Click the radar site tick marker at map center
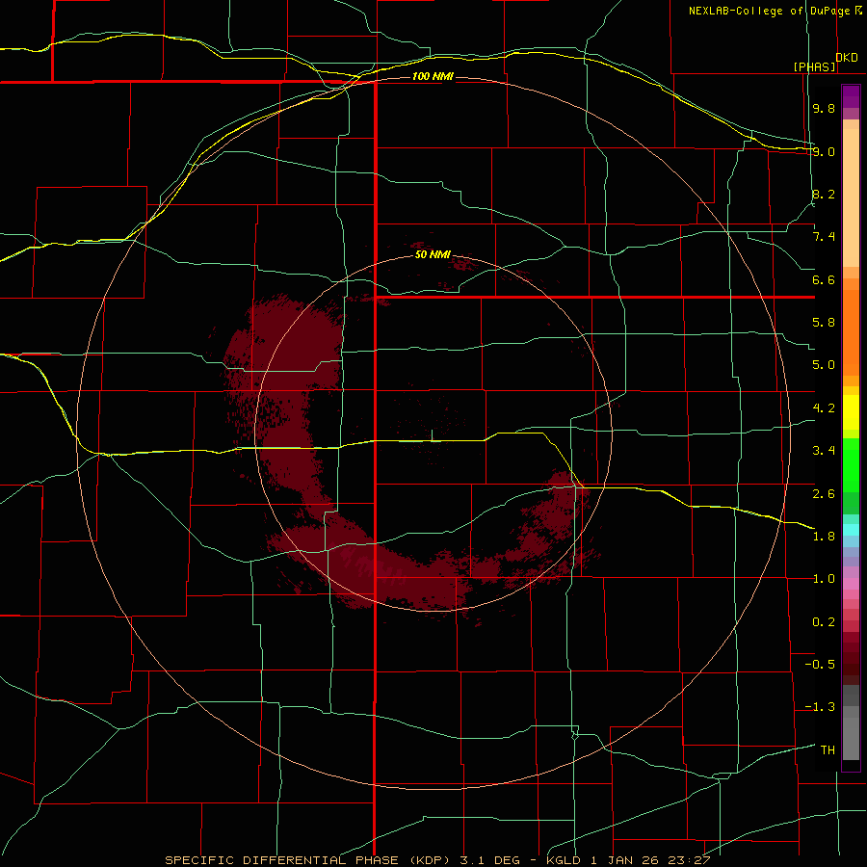Screen dimensions: 867x867 click(432, 435)
